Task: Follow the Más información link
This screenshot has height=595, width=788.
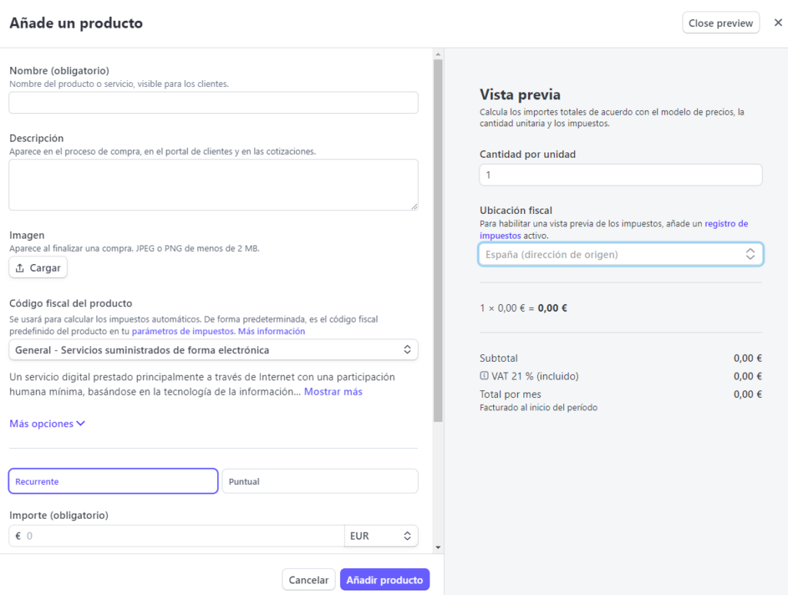Action: (x=272, y=332)
